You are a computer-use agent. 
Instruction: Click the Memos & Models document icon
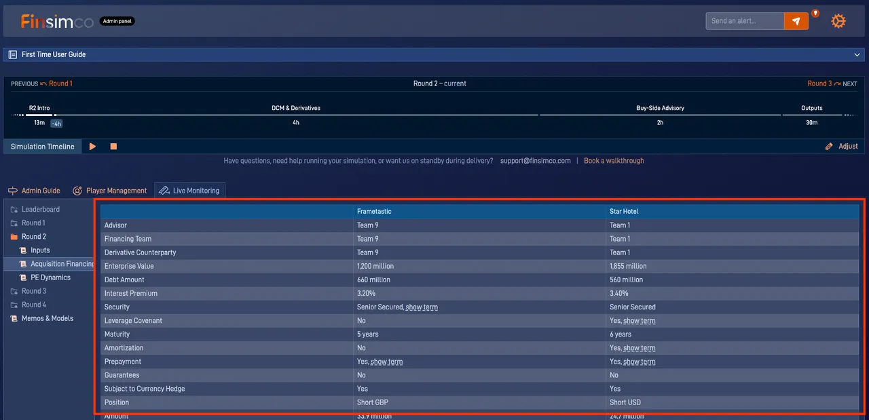tap(14, 318)
